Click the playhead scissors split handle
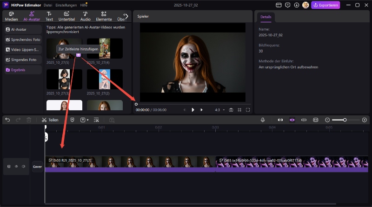Screen dimensions: 372x207 [x=46, y=137]
